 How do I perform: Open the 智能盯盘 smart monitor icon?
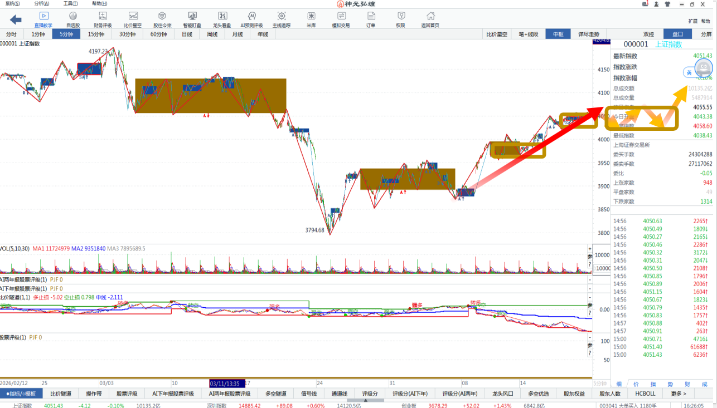pos(192,19)
